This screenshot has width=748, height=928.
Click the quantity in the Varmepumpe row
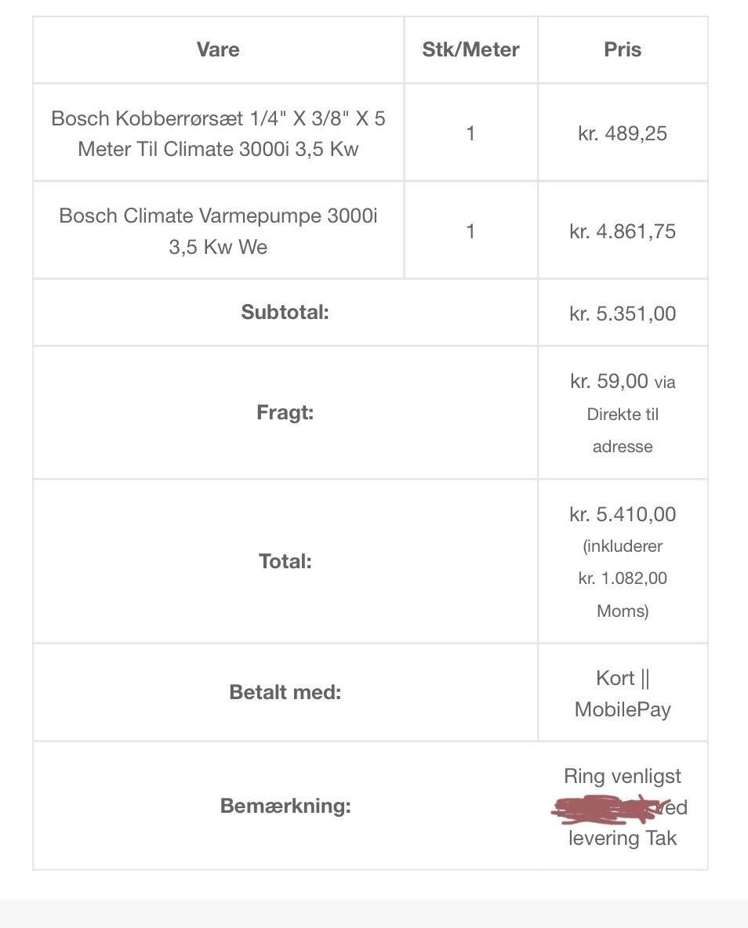(x=470, y=231)
